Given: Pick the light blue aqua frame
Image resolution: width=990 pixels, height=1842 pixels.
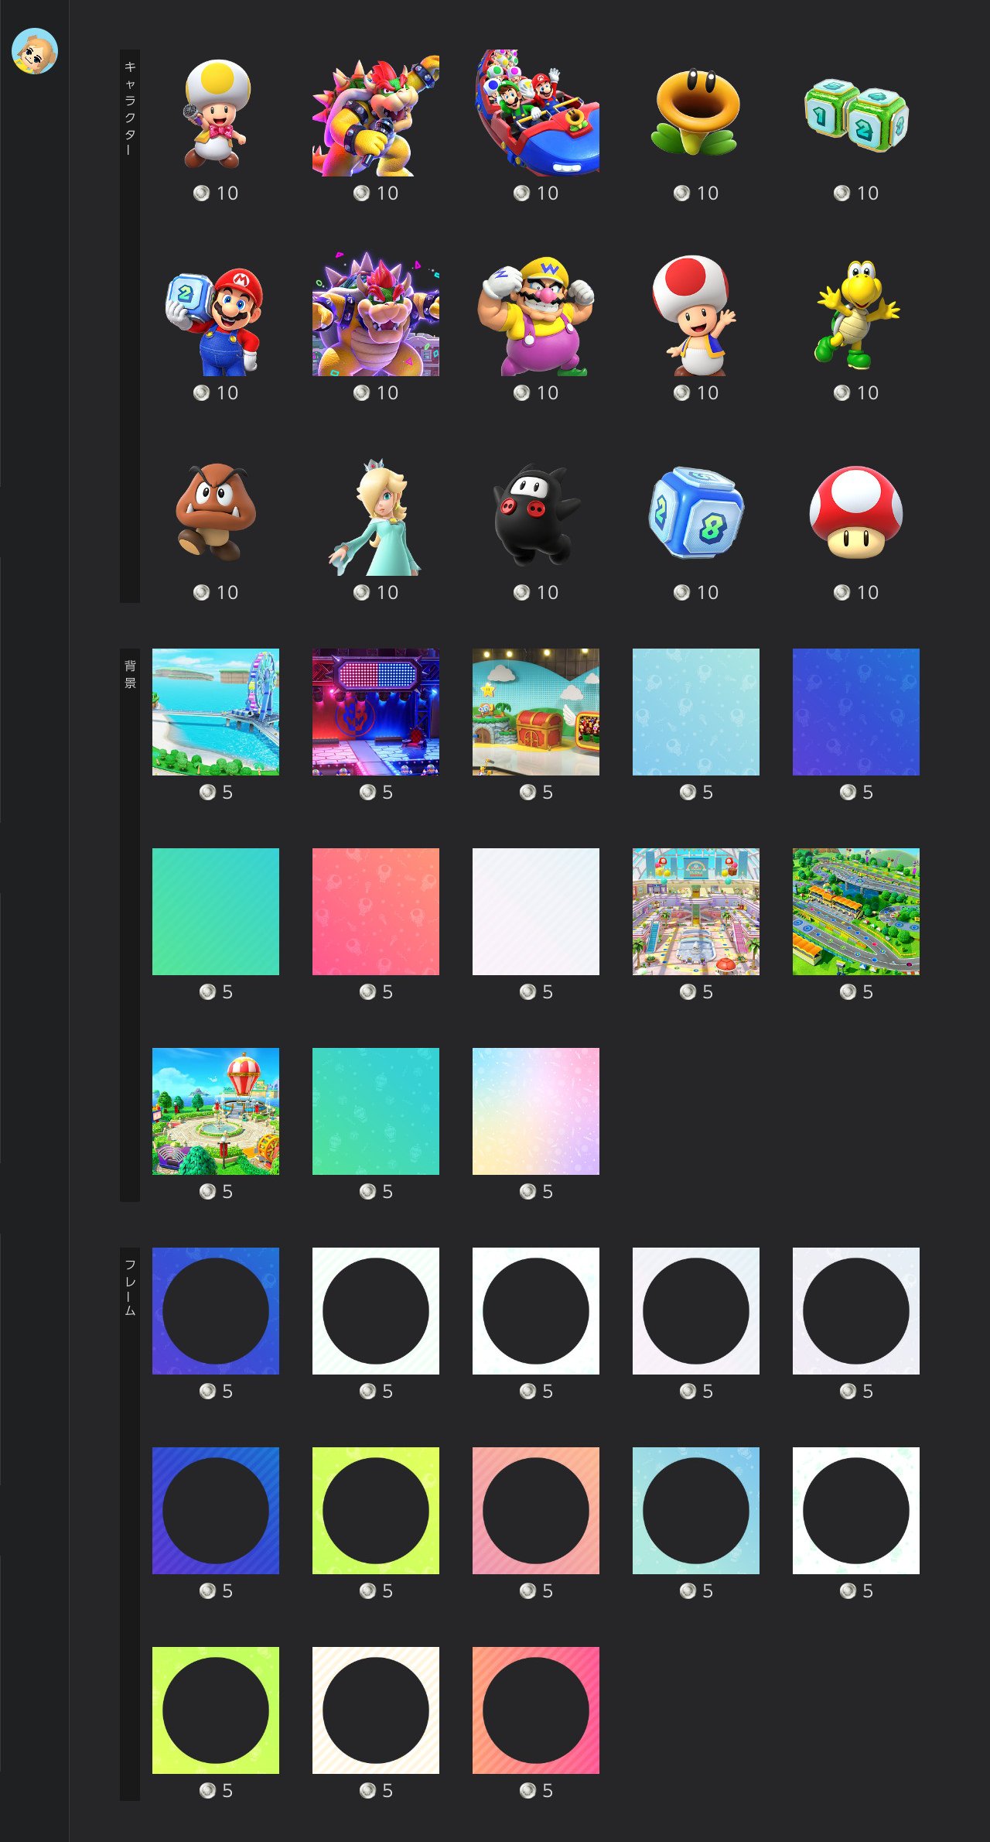Looking at the screenshot, I should tap(696, 1511).
